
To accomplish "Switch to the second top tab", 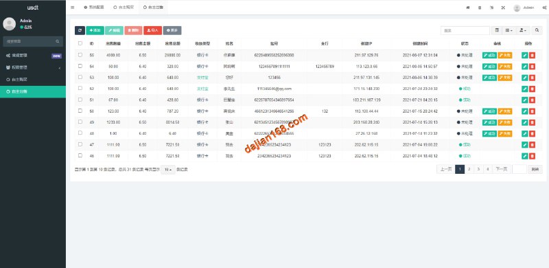I will (124, 8).
